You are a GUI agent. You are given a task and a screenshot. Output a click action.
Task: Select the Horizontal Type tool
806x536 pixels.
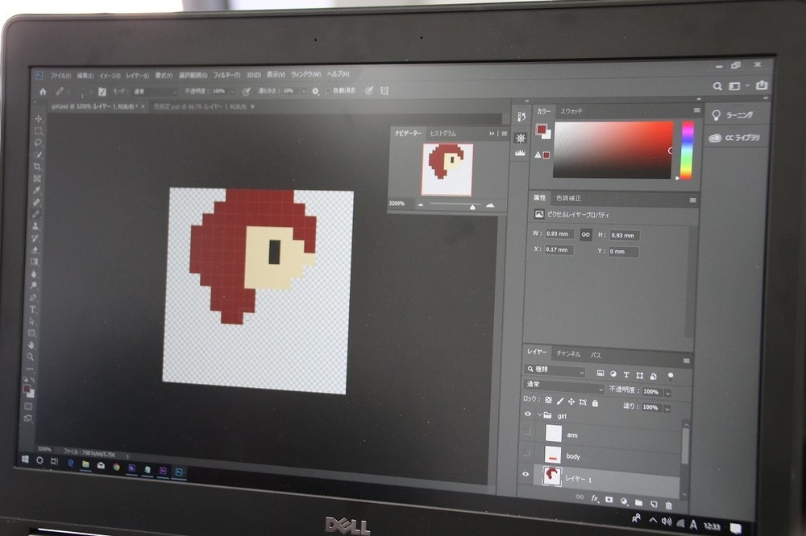click(33, 309)
